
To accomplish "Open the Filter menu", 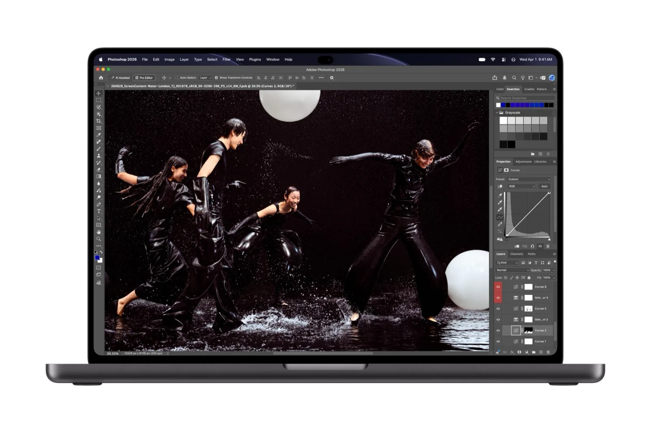I will click(227, 59).
